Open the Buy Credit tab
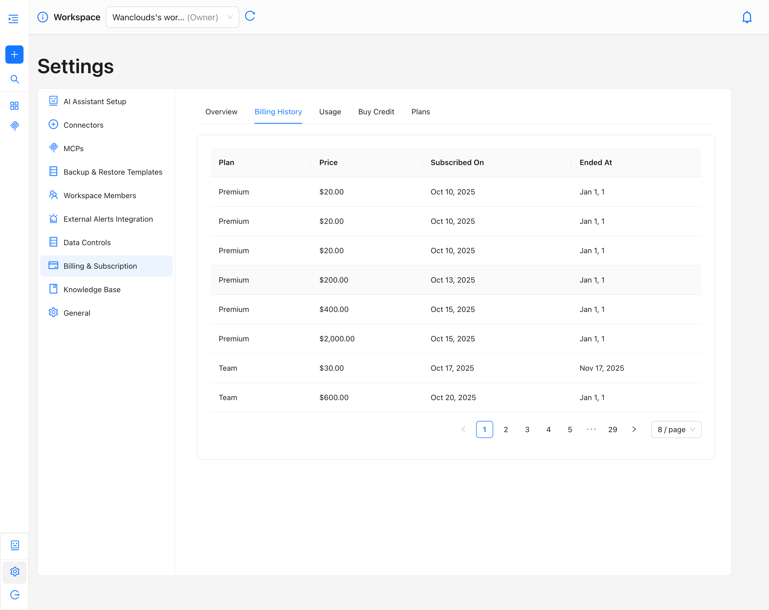The width and height of the screenshot is (769, 610). pyautogui.click(x=376, y=112)
